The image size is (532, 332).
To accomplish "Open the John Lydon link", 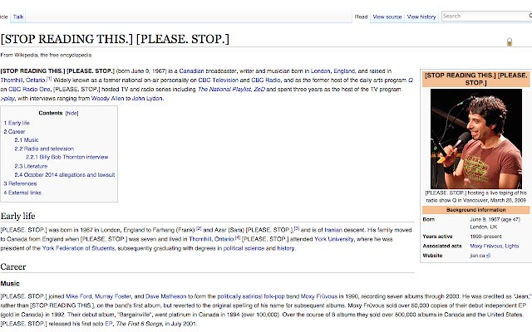I will coord(147,99).
